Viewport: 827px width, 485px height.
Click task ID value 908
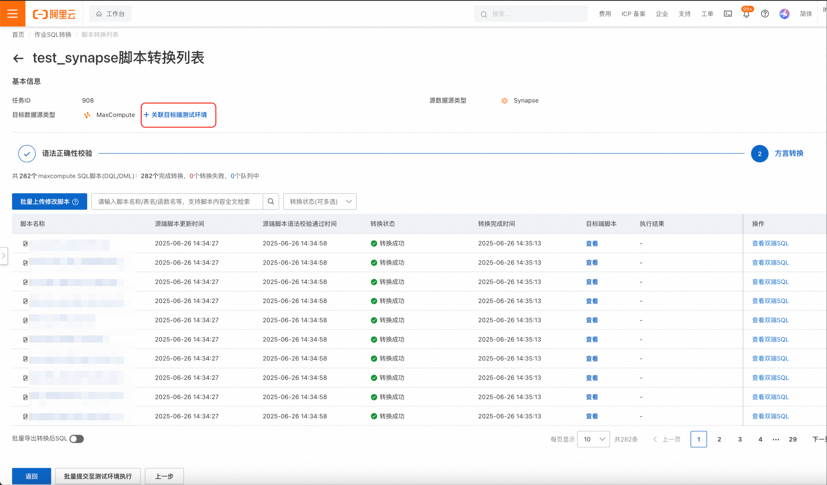click(x=88, y=101)
